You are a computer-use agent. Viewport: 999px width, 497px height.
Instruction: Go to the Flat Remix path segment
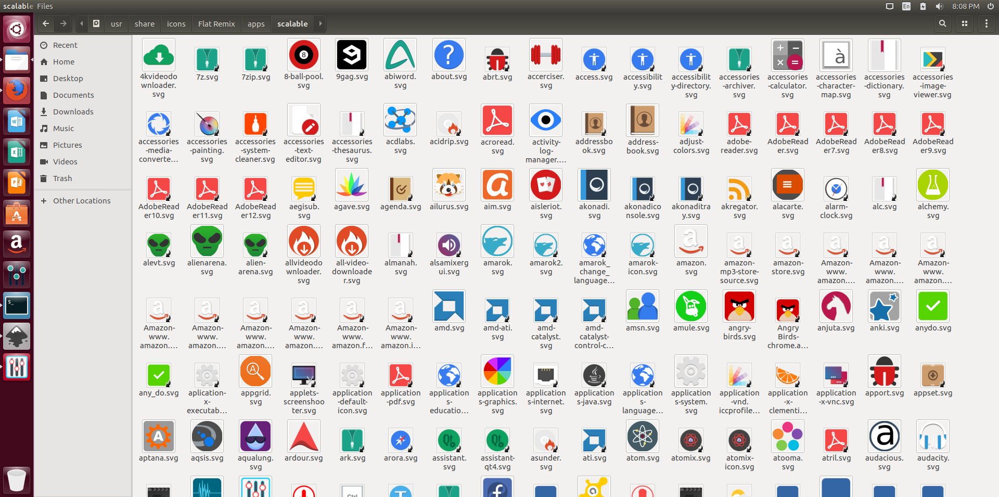(x=216, y=23)
